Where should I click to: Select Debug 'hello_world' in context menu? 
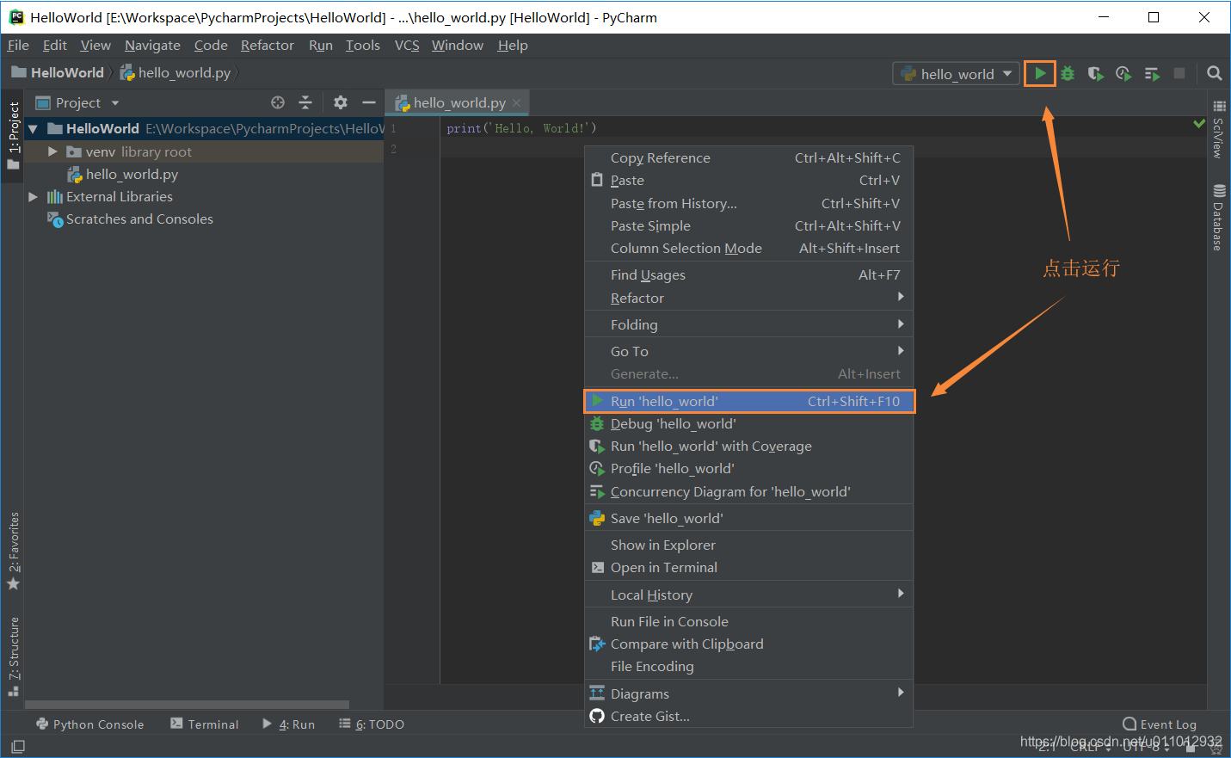pyautogui.click(x=748, y=423)
